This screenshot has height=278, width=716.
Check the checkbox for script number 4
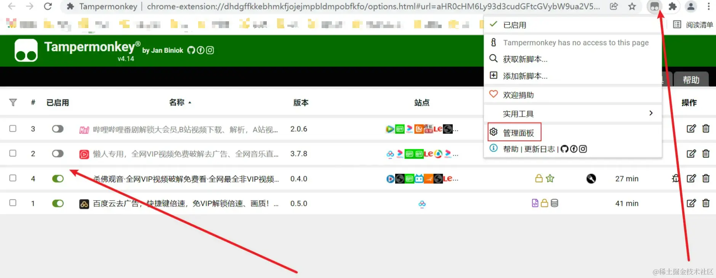tap(13, 178)
